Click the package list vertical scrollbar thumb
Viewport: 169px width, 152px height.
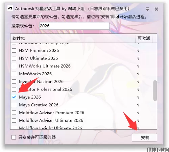point(155,91)
